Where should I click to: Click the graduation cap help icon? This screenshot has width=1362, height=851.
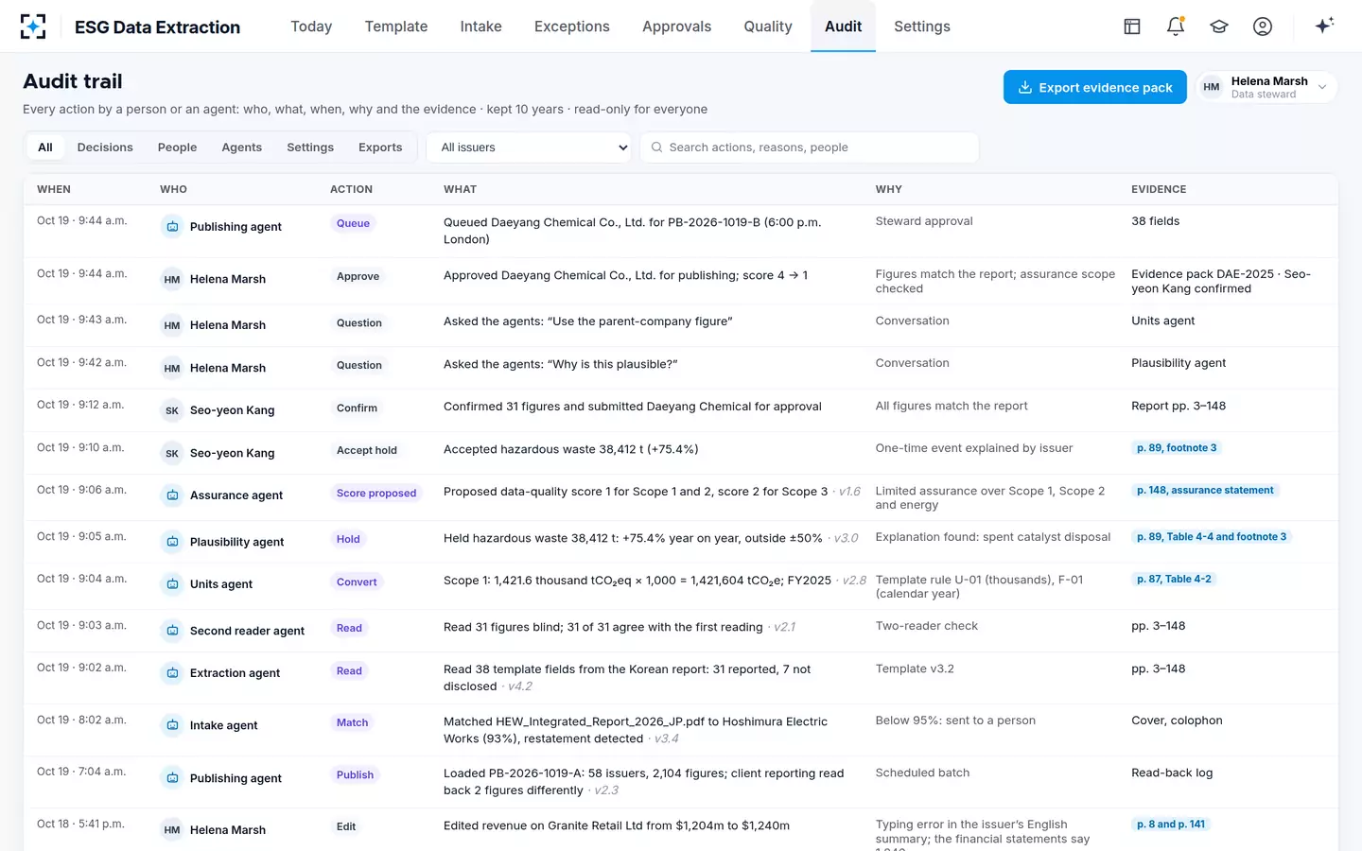click(x=1219, y=26)
